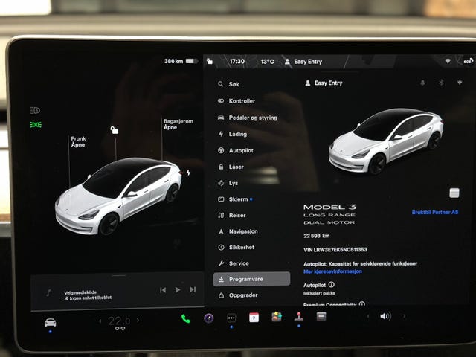Tap the car image in settings panel

pos(386,141)
